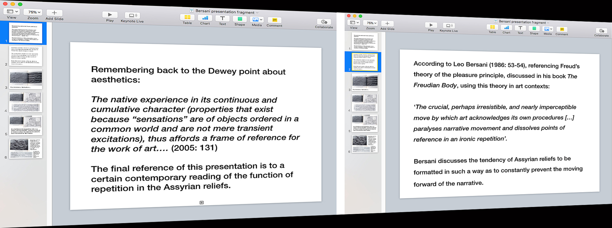Image resolution: width=612 pixels, height=228 pixels.
Task: Click the Bersani presentation fragment title in left window
Action: pos(225,12)
